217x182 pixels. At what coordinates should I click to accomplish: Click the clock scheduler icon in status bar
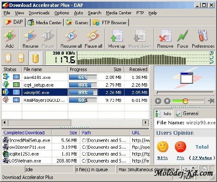(x=204, y=169)
